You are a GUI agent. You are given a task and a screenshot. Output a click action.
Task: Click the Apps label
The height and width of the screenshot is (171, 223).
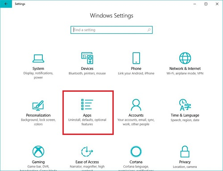87,115
